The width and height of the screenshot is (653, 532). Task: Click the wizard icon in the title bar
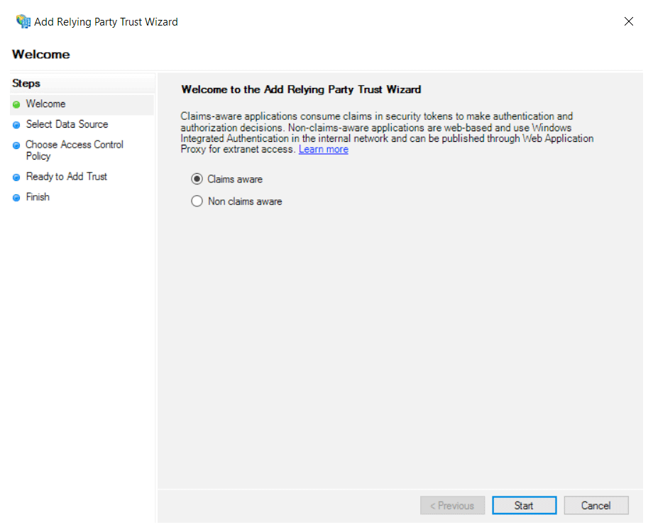(x=23, y=21)
